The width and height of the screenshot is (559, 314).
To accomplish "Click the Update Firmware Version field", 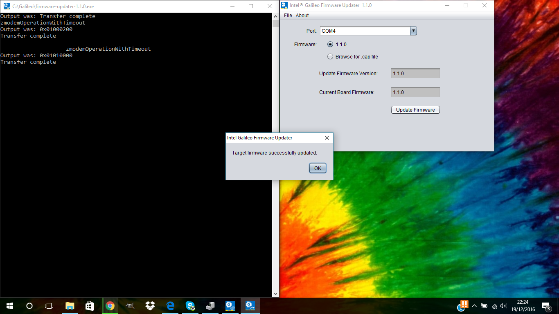I will click(x=415, y=74).
